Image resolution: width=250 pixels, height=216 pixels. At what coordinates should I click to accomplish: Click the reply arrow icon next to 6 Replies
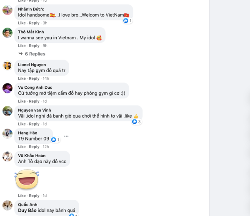point(20,54)
